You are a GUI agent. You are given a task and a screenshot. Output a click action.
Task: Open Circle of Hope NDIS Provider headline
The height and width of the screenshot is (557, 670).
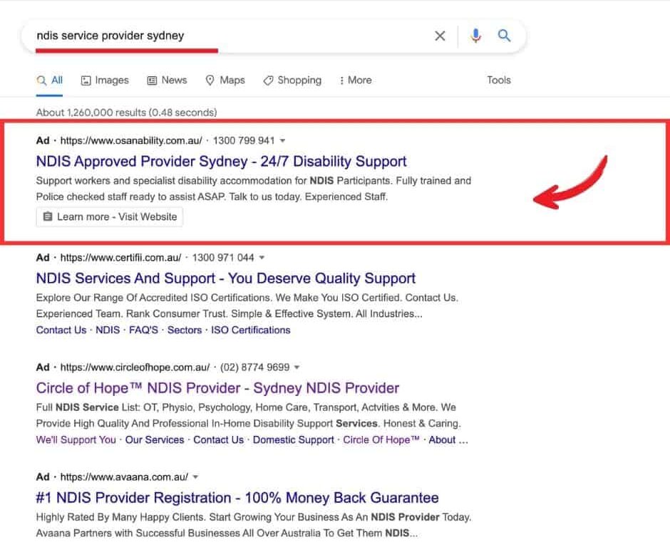point(217,388)
